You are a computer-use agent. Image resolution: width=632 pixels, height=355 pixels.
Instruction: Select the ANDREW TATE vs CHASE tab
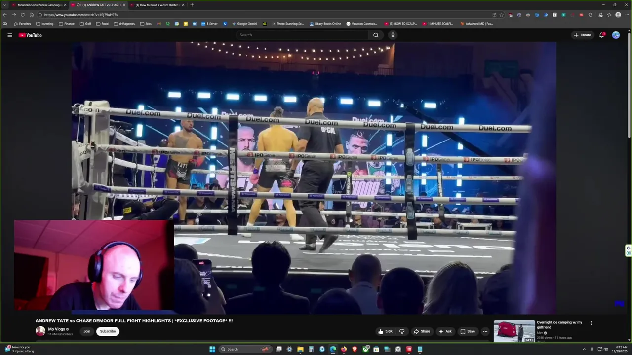pos(98,5)
